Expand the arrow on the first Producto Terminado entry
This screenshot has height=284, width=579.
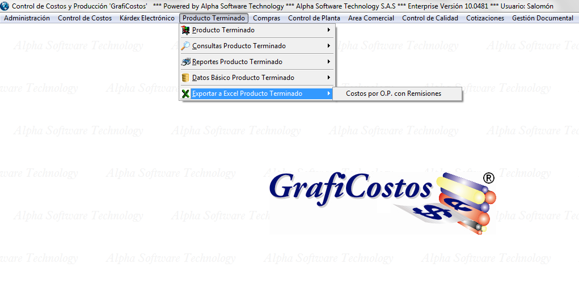click(329, 30)
